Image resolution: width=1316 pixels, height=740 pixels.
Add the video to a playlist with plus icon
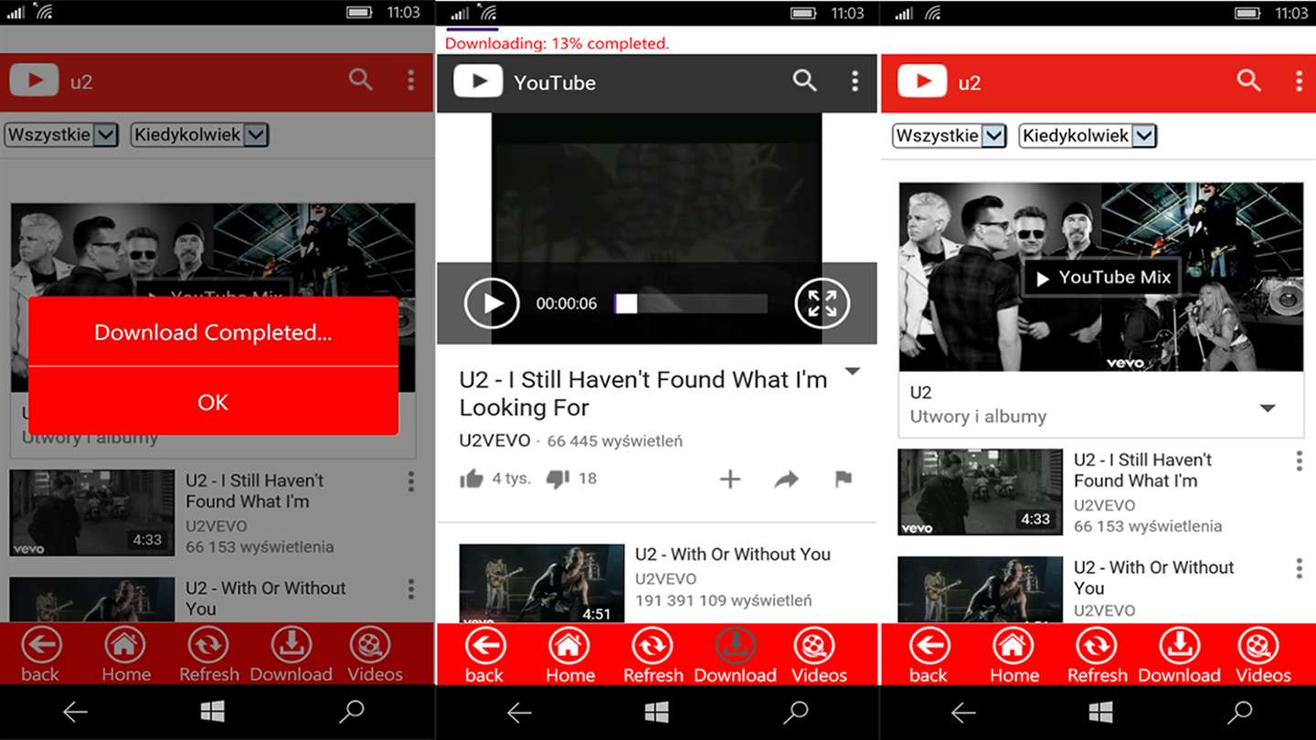[x=730, y=479]
